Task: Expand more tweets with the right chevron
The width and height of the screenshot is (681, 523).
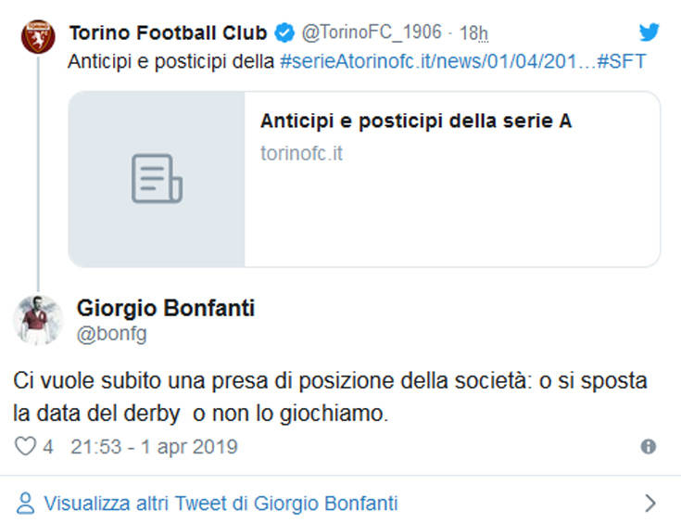Action: tap(649, 504)
